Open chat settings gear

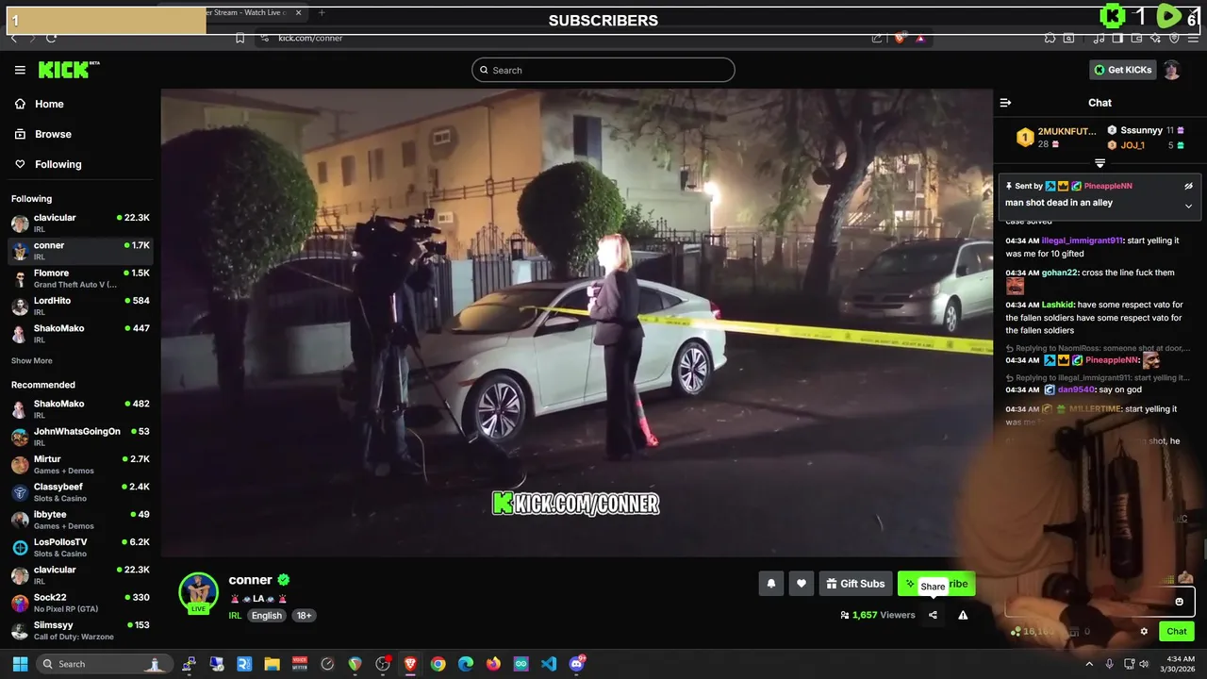click(x=1144, y=632)
